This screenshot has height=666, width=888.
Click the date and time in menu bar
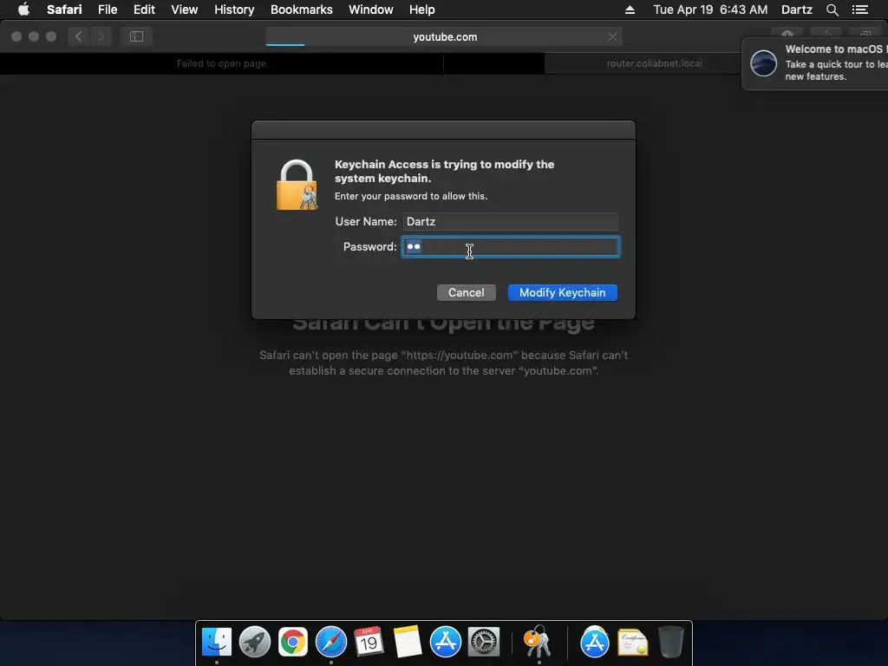point(710,10)
